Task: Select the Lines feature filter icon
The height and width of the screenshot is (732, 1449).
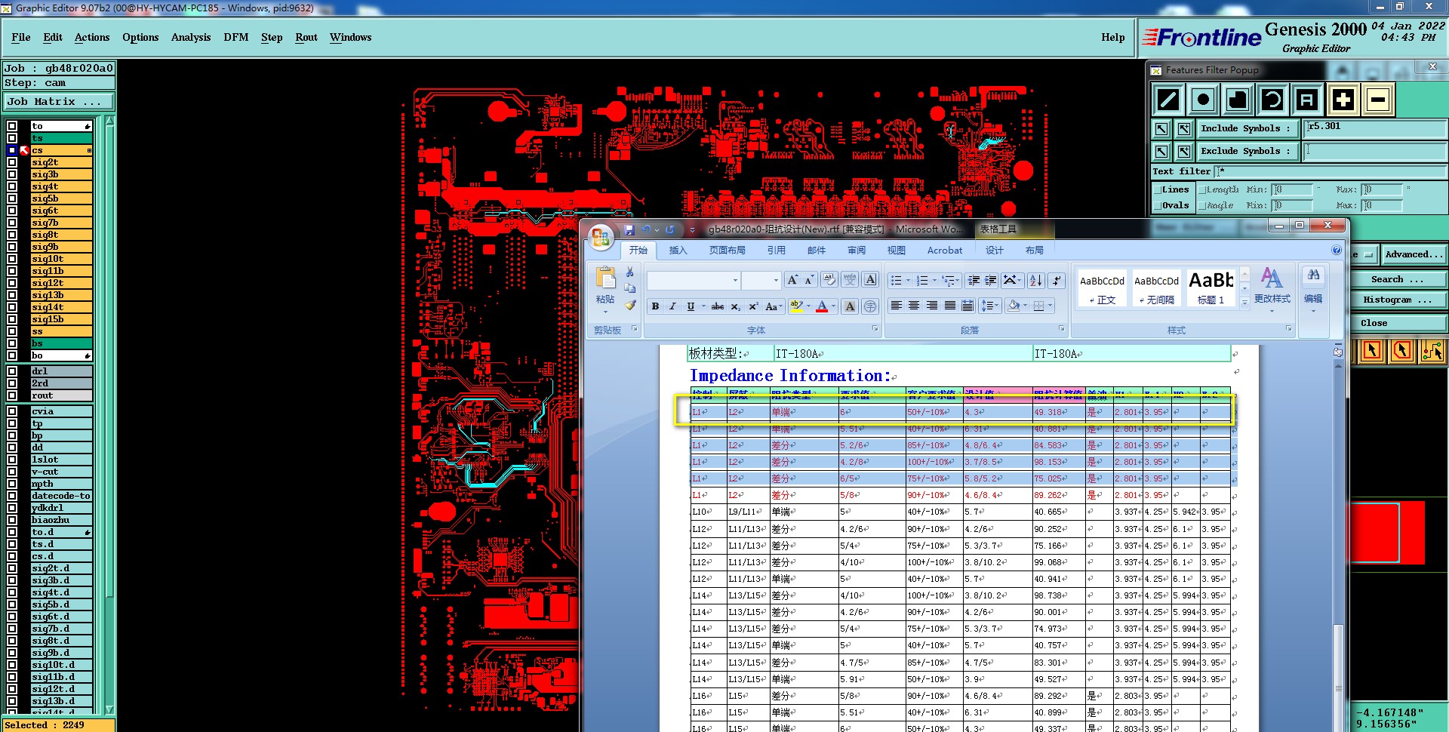Action: 1168,100
